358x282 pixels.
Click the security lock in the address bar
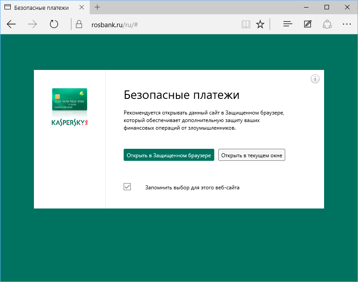78,24
